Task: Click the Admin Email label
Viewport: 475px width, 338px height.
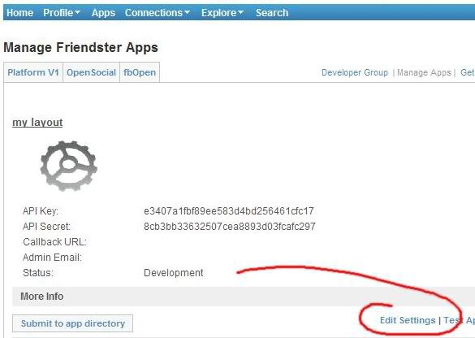Action: [x=52, y=258]
